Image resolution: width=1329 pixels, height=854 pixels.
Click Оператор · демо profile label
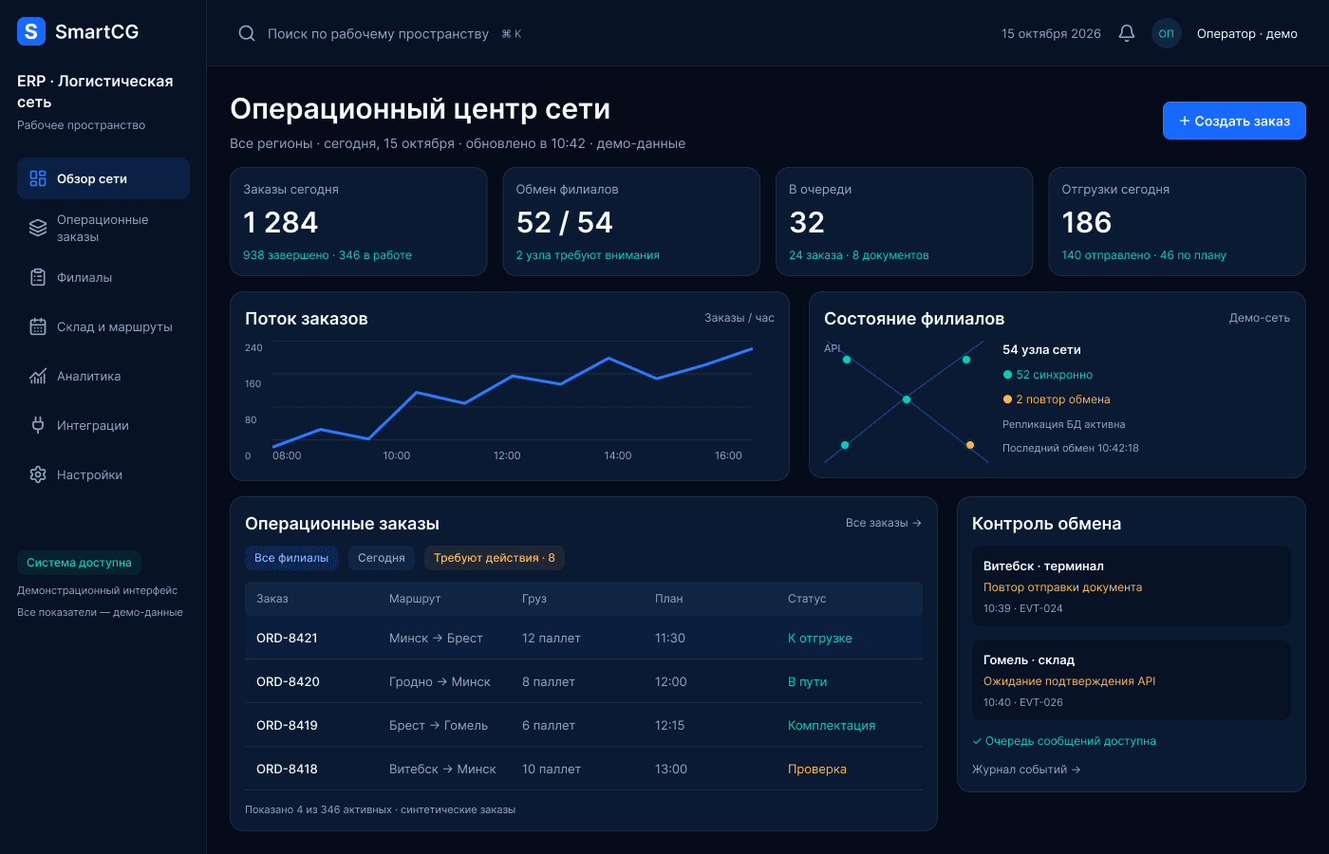click(1247, 33)
